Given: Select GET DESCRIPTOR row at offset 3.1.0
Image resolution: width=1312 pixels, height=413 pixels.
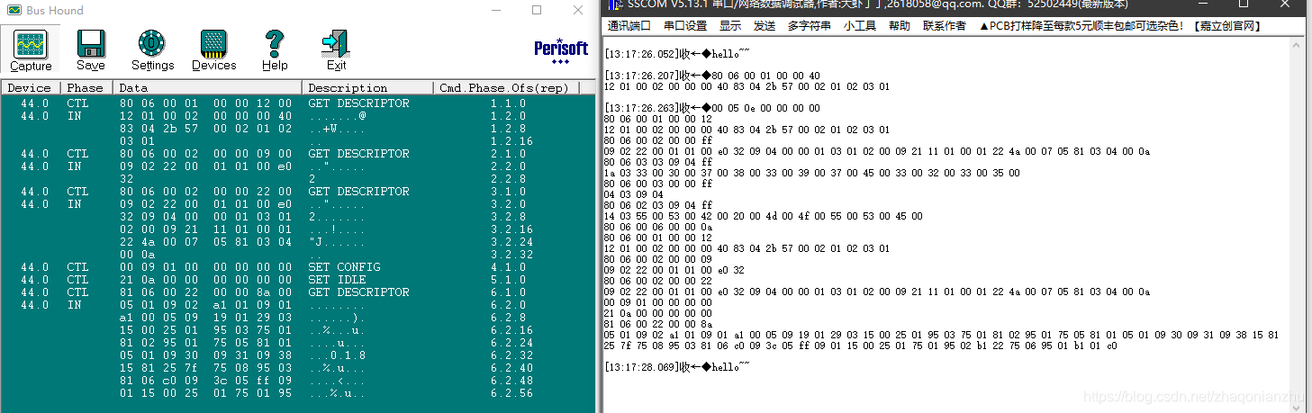Looking at the screenshot, I should coord(298,192).
